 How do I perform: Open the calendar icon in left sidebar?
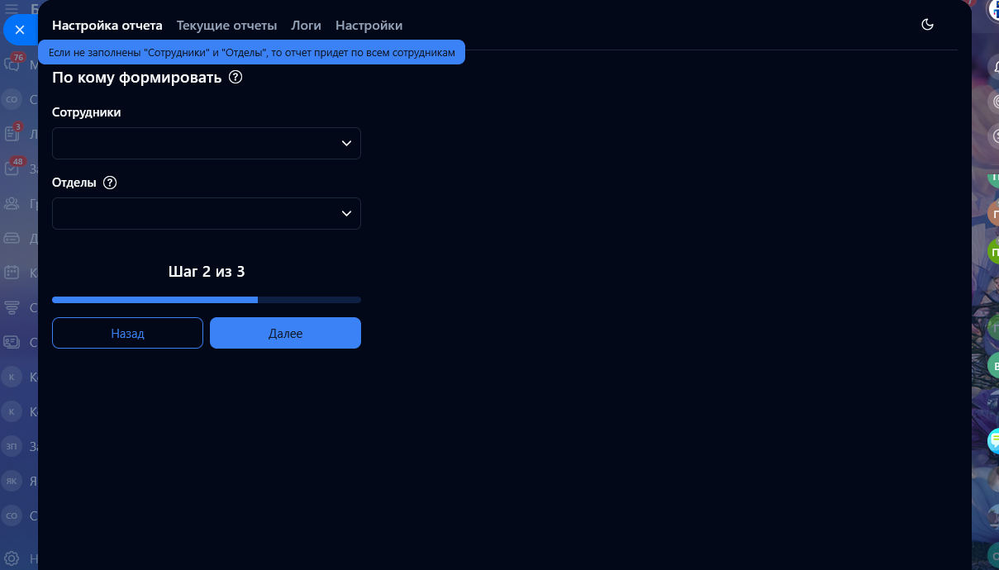(12, 272)
